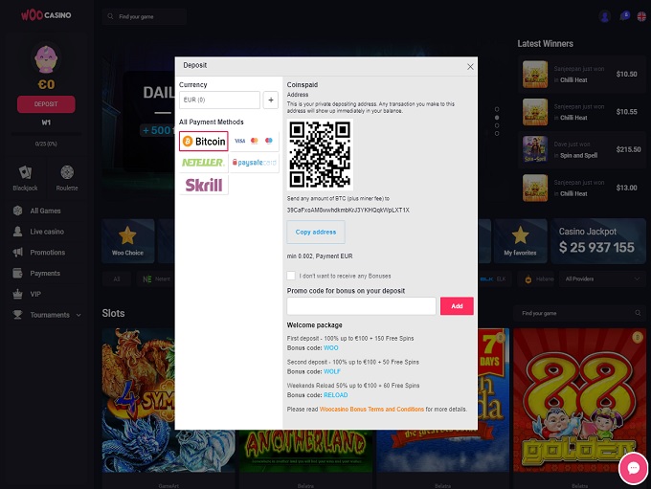This screenshot has width=651, height=489.
Task: Open Live casino from sidebar
Action: [x=46, y=232]
